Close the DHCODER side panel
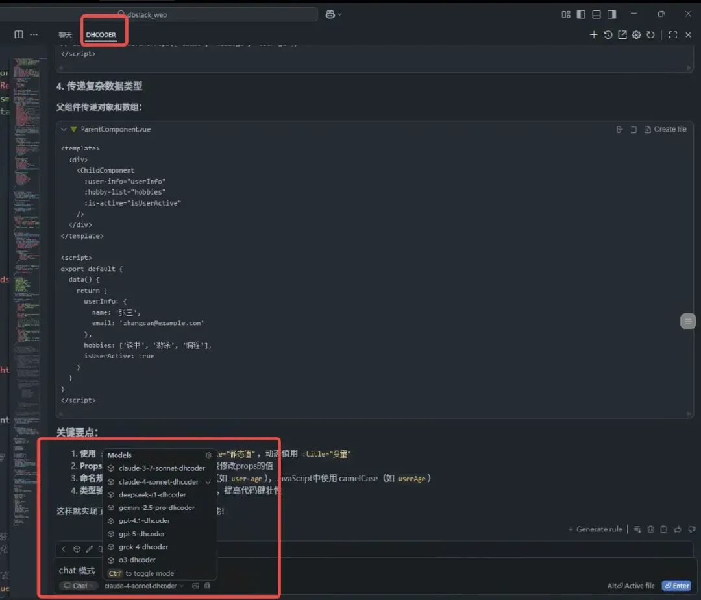The height and width of the screenshot is (600, 701). coord(688,35)
